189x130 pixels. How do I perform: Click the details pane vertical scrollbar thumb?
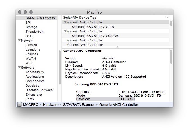(x=171, y=57)
